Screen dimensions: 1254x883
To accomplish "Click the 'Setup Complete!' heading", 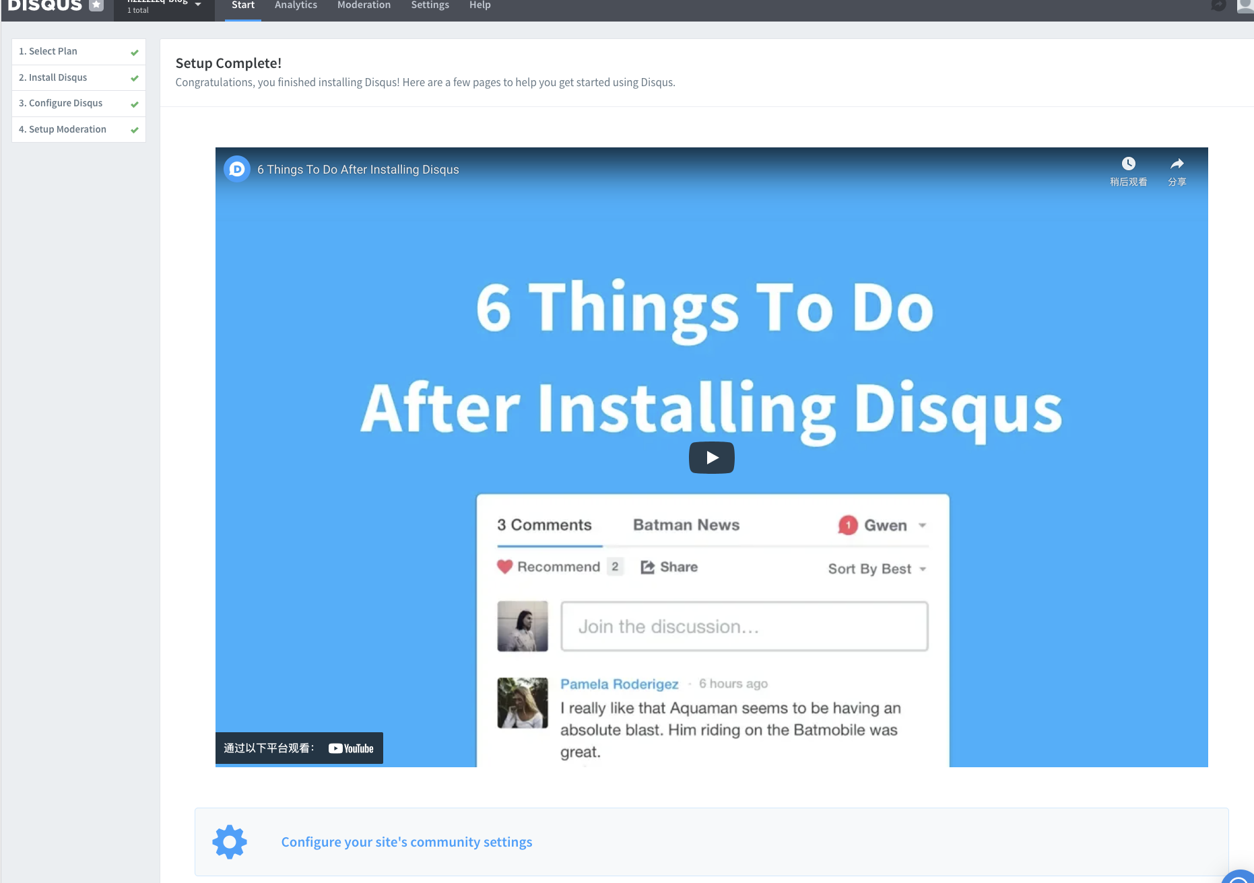I will pos(228,63).
